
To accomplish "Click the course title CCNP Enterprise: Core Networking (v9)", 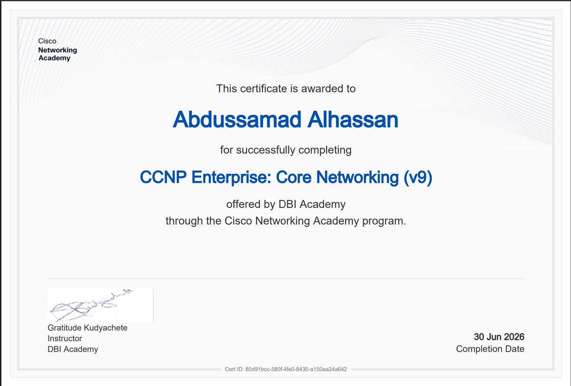I will coord(285,178).
